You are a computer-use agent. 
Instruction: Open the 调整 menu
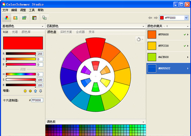tap(23, 10)
